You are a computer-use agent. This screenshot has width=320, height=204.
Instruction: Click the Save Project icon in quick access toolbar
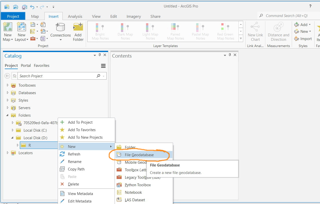24,7
